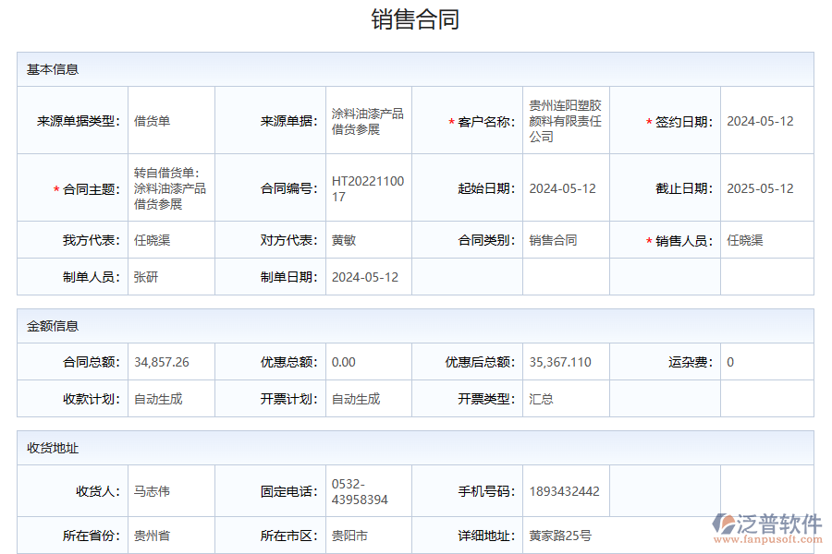Select the 合同总额 value 34,857.26
The height and width of the screenshot is (554, 832).
[x=159, y=362]
